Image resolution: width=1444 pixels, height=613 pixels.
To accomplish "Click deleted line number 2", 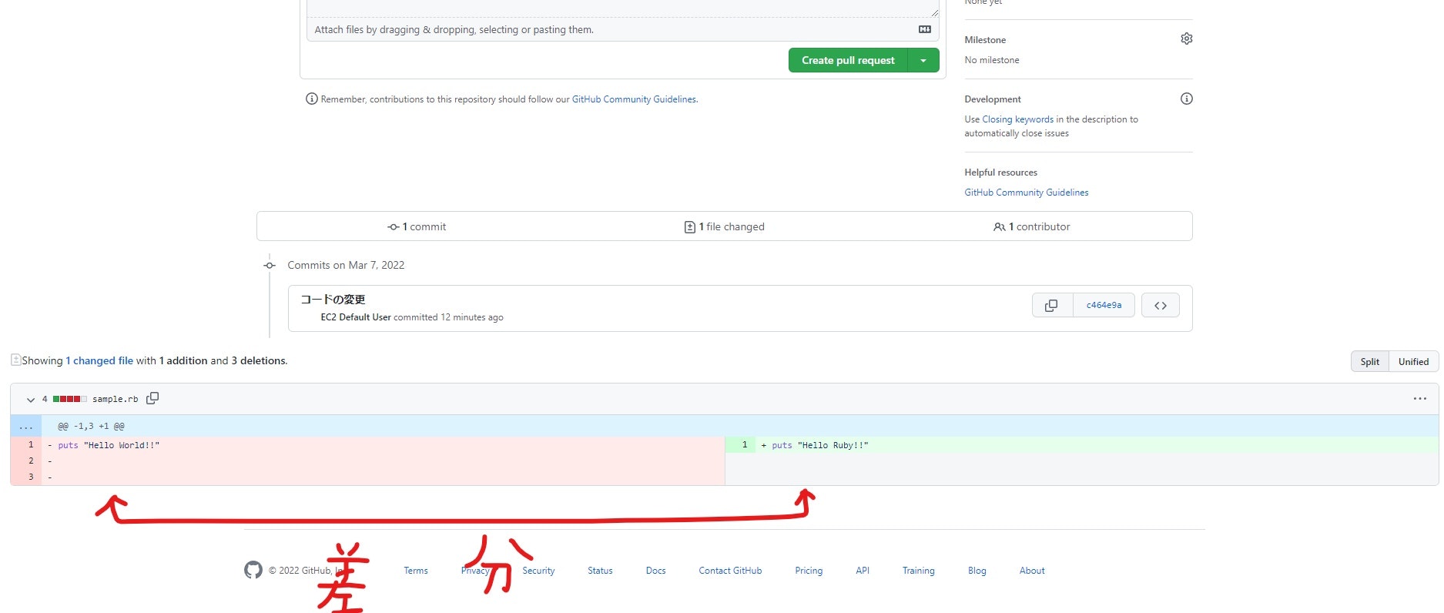I will (x=26, y=461).
